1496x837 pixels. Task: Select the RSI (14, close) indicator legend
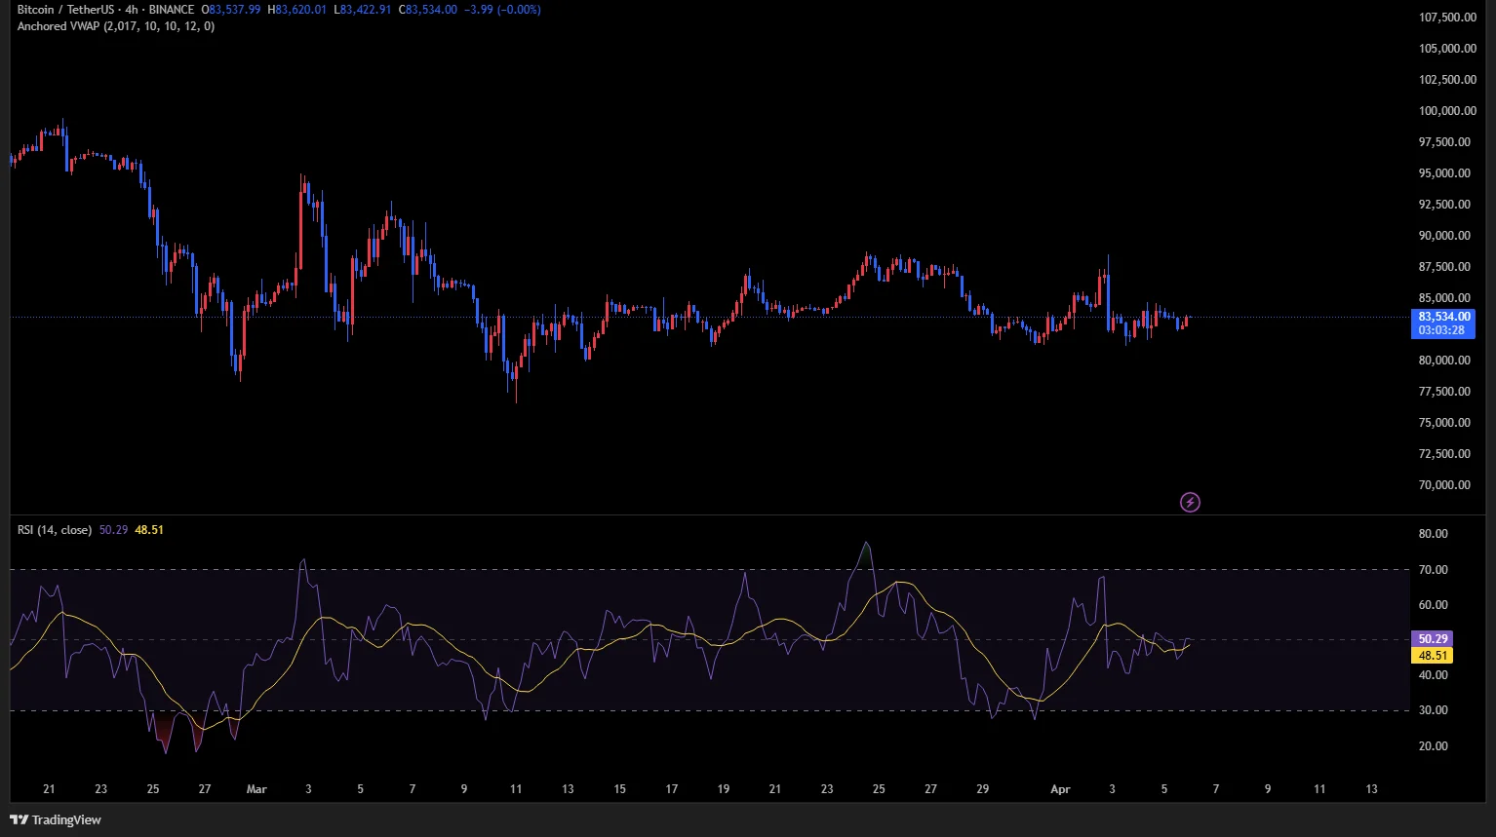coord(55,530)
